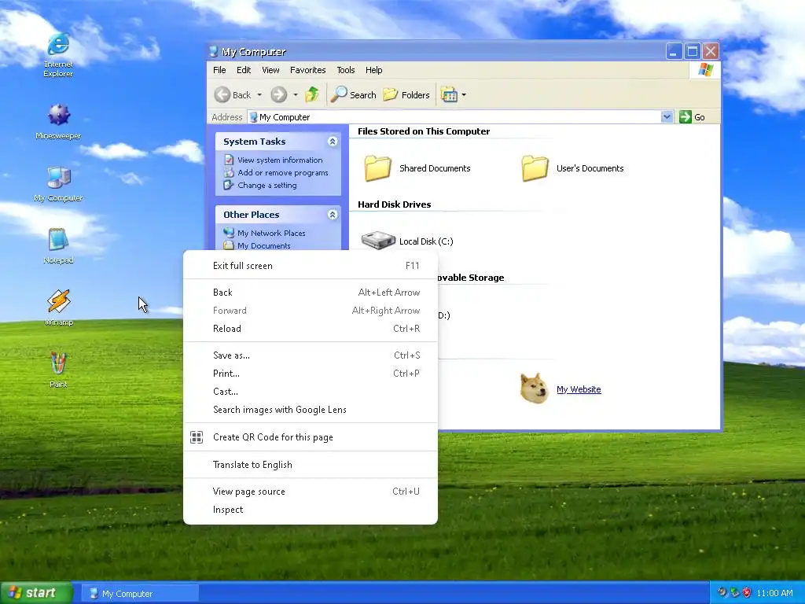Open the Tools menu
The width and height of the screenshot is (805, 604).
coord(346,70)
